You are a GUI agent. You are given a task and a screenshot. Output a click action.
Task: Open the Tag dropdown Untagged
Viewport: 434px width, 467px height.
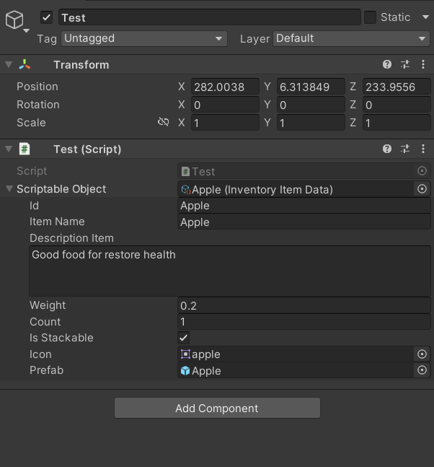pos(144,38)
